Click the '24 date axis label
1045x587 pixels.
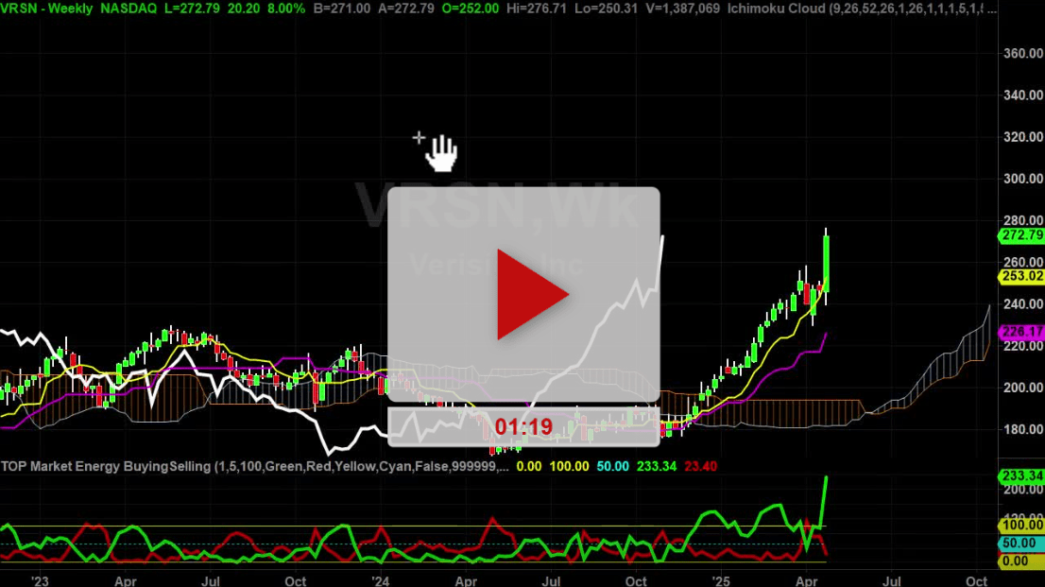380,581
